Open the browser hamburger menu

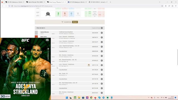coord(176,6)
